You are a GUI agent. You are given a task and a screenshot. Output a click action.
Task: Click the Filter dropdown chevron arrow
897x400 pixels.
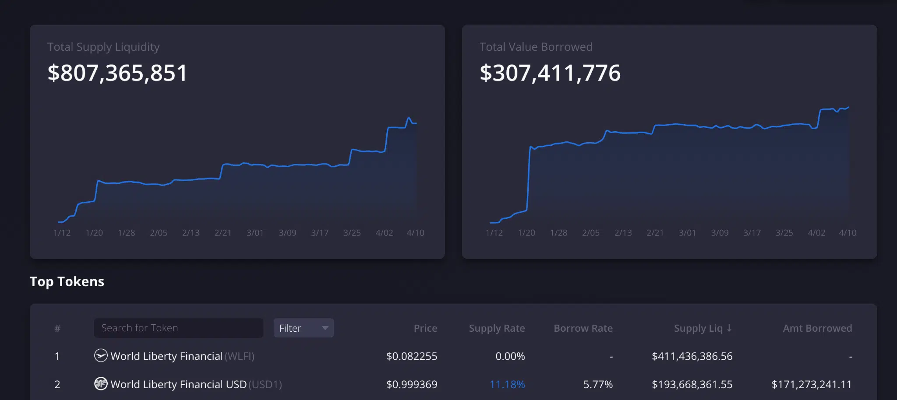[x=325, y=328]
